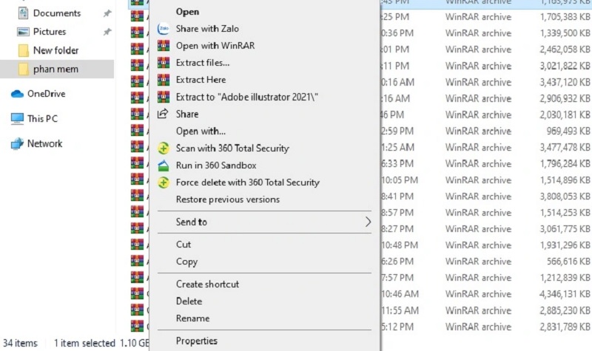The height and width of the screenshot is (351, 592).
Task: Click 360 icon beside Force delete entry
Action: pos(164,183)
